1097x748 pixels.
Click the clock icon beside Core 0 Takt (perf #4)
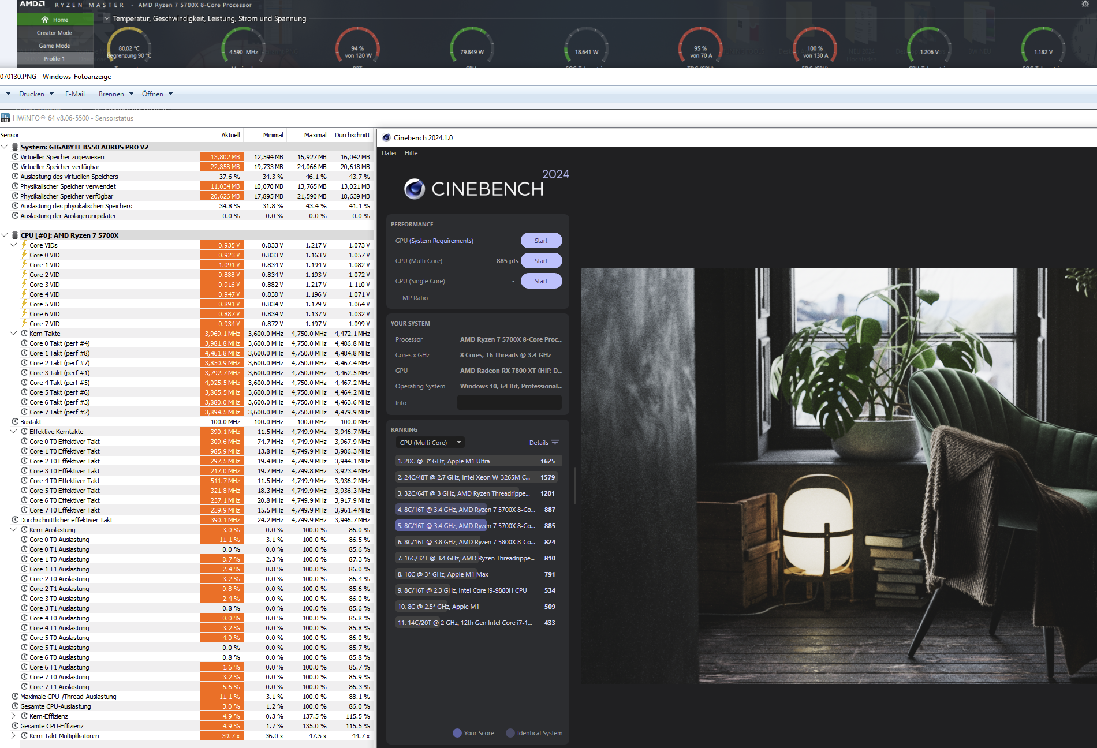point(24,343)
